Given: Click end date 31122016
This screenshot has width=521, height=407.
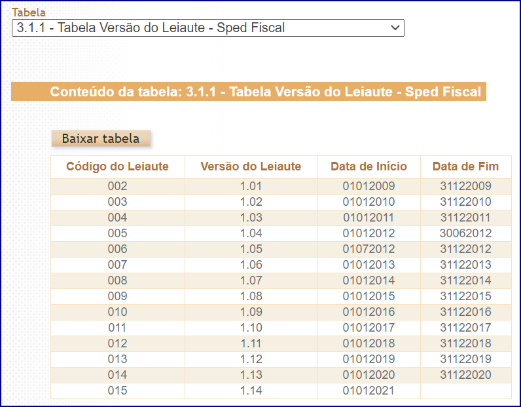Looking at the screenshot, I should [x=466, y=312].
